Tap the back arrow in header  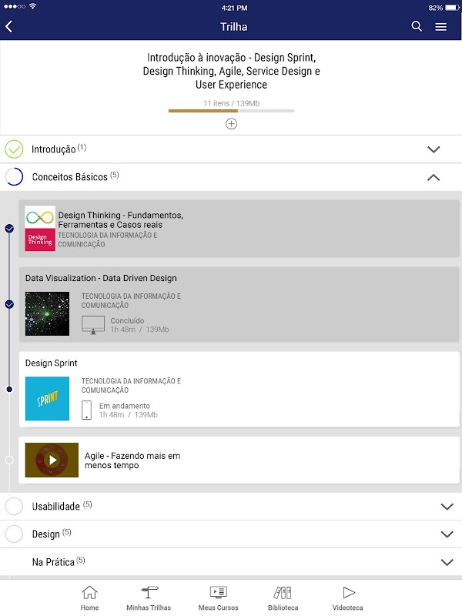9,26
